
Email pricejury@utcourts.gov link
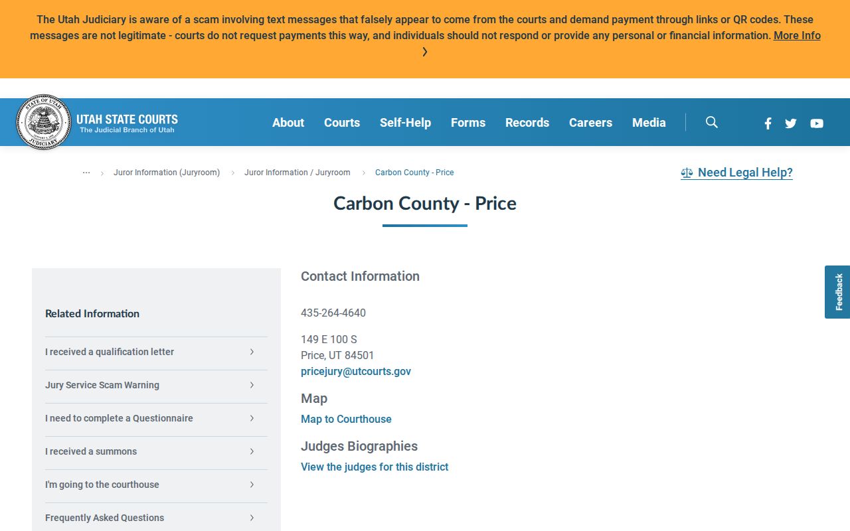click(356, 372)
